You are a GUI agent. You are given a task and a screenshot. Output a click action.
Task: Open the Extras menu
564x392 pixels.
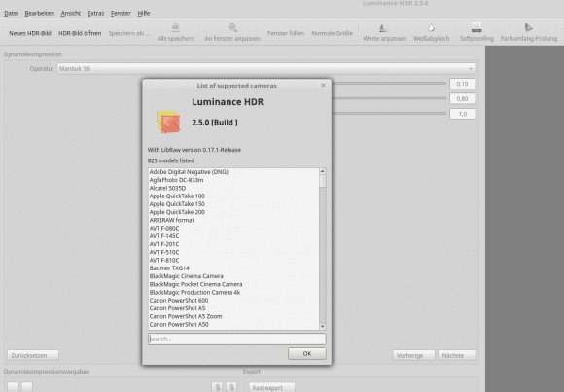coord(95,13)
